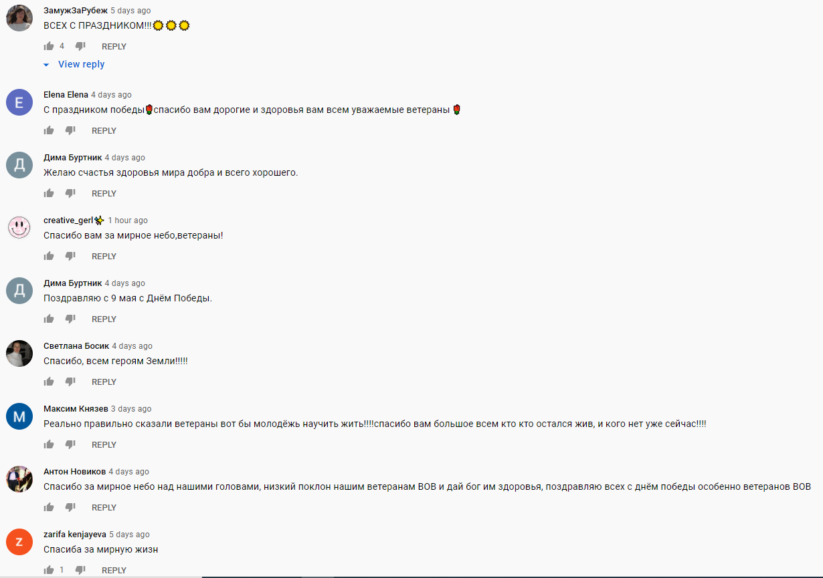Open Максим Князев's channel name link
The width and height of the screenshot is (823, 578).
(76, 408)
